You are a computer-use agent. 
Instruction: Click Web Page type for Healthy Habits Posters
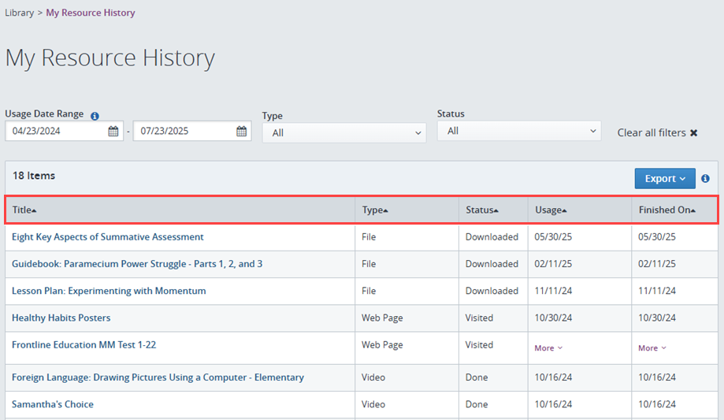382,318
